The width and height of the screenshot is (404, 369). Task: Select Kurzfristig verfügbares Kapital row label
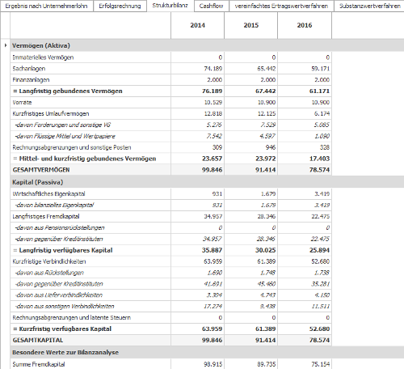62,329
